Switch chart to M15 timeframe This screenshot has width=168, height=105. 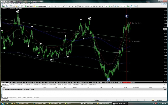coord(85,6)
